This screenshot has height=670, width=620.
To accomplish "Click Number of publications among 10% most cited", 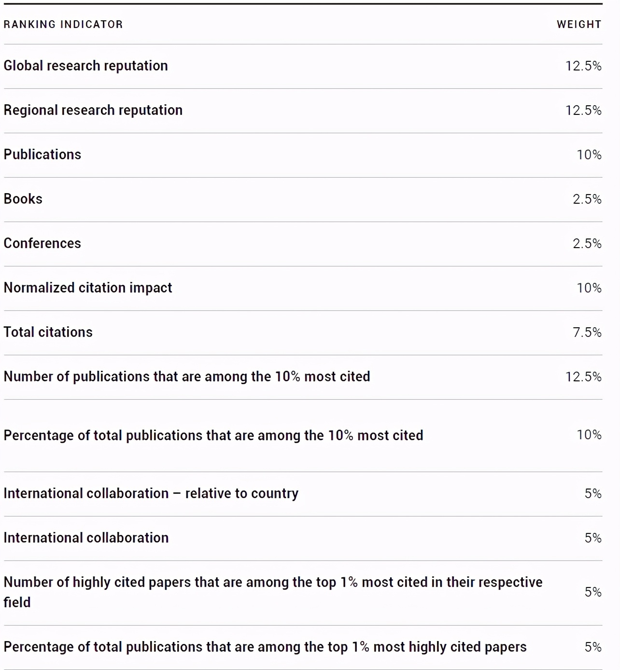I will [x=187, y=377].
